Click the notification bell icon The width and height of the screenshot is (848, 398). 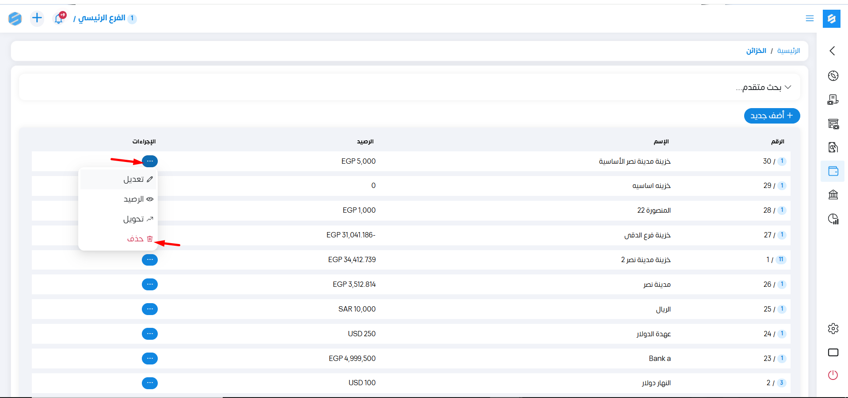(59, 19)
